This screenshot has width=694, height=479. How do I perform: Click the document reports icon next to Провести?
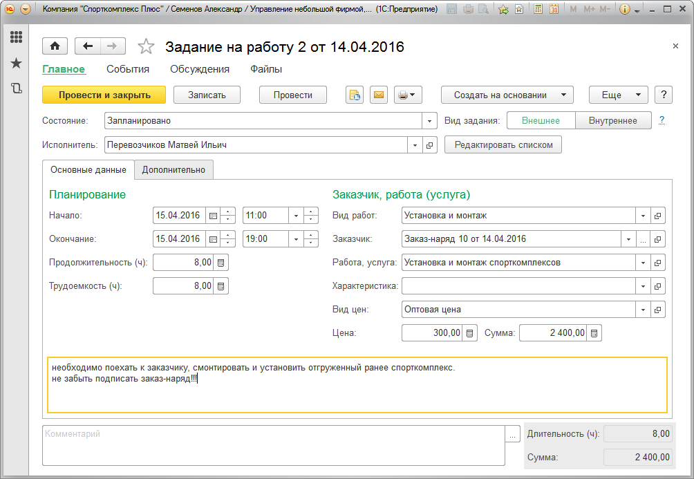(354, 95)
